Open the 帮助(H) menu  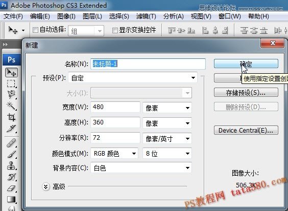click(258, 16)
